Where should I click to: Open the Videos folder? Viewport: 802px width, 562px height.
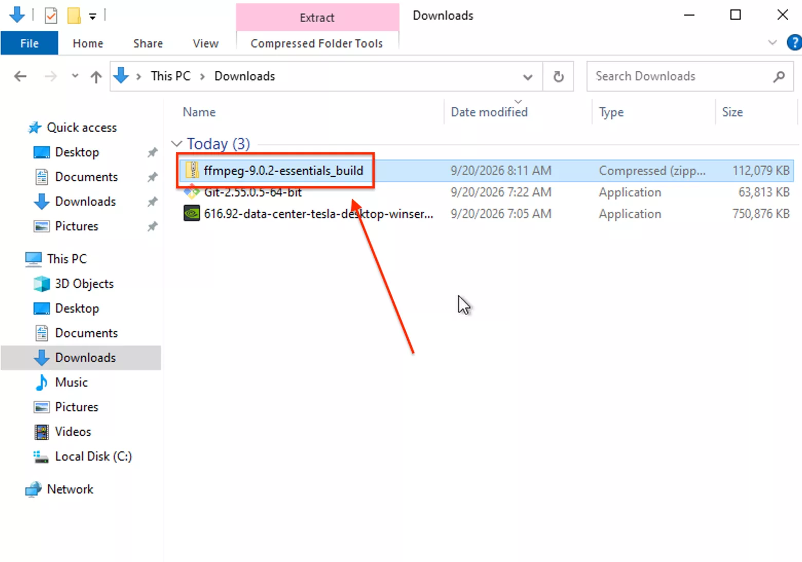coord(73,432)
